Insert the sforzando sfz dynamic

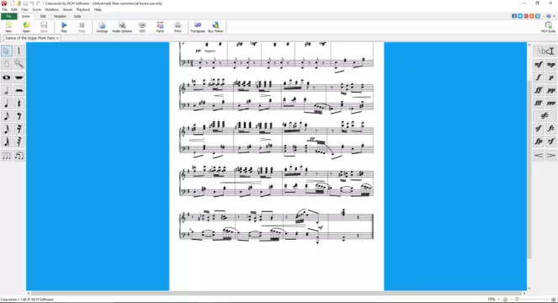[545, 115]
